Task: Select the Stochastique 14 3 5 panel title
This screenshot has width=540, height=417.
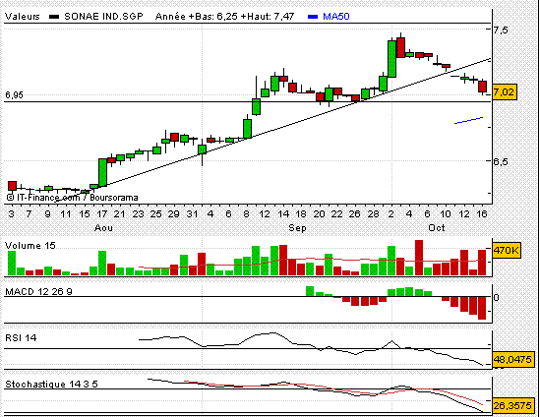Action: point(51,384)
